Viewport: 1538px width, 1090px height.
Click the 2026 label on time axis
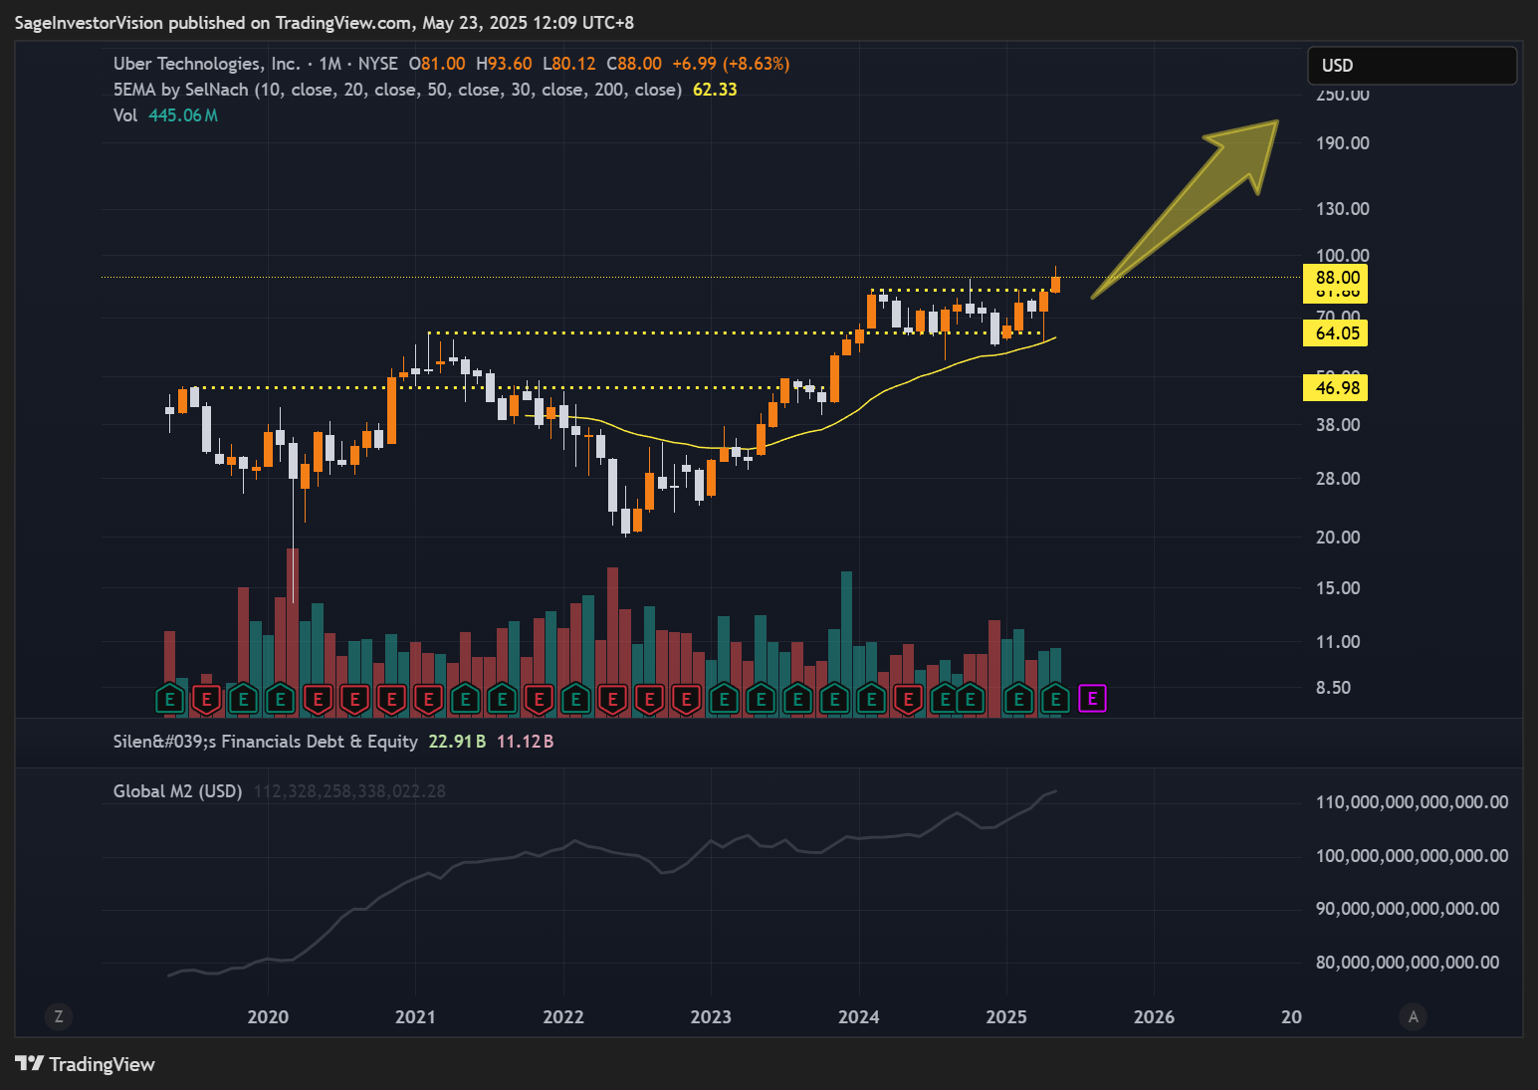(1154, 1017)
